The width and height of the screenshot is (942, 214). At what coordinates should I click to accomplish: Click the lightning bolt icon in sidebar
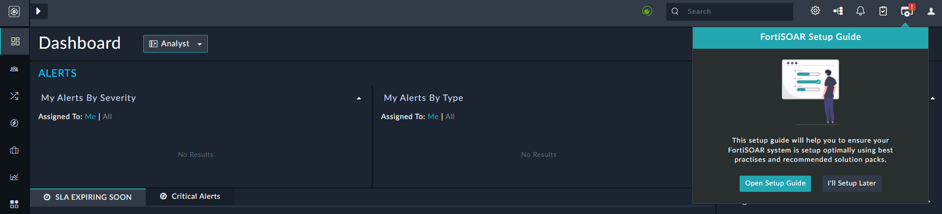coord(14,123)
